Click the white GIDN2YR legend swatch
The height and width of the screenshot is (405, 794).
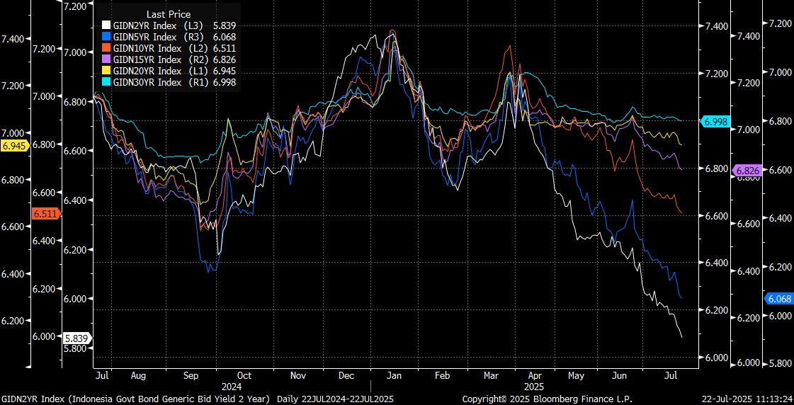pyautogui.click(x=106, y=25)
